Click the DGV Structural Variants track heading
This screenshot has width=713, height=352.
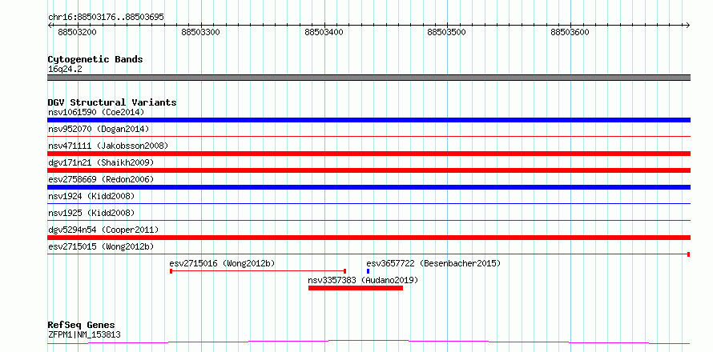coord(112,102)
